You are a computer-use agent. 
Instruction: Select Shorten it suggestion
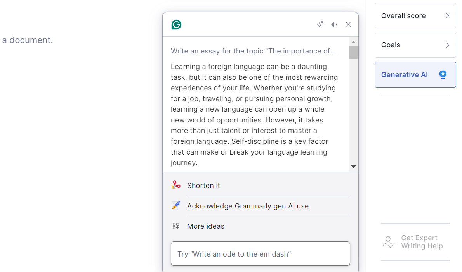tap(203, 186)
